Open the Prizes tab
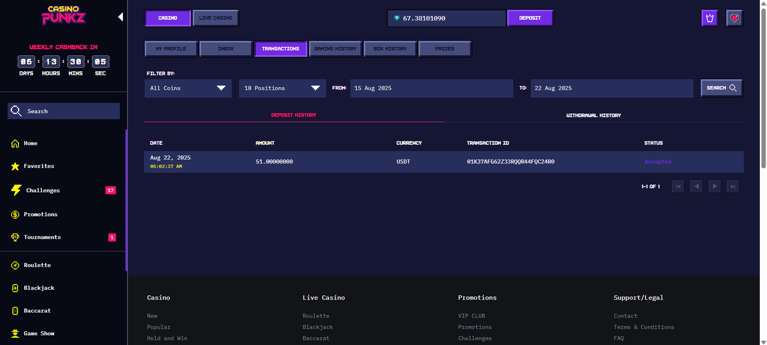 (x=445, y=49)
